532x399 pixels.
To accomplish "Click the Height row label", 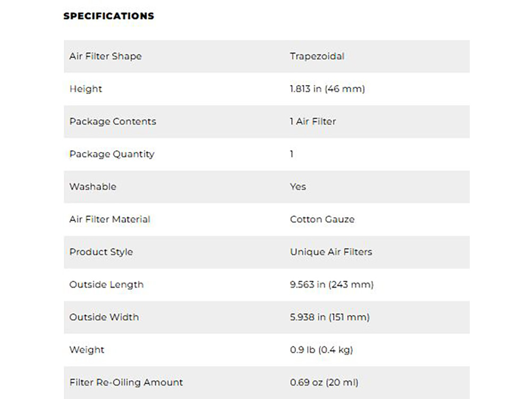I will pyautogui.click(x=86, y=89).
